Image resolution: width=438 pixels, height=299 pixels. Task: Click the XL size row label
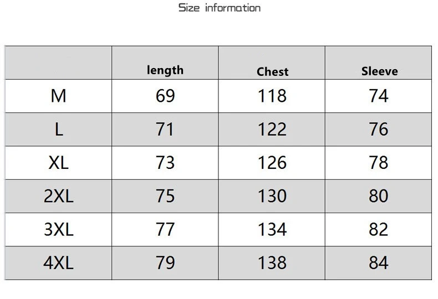tap(58, 163)
